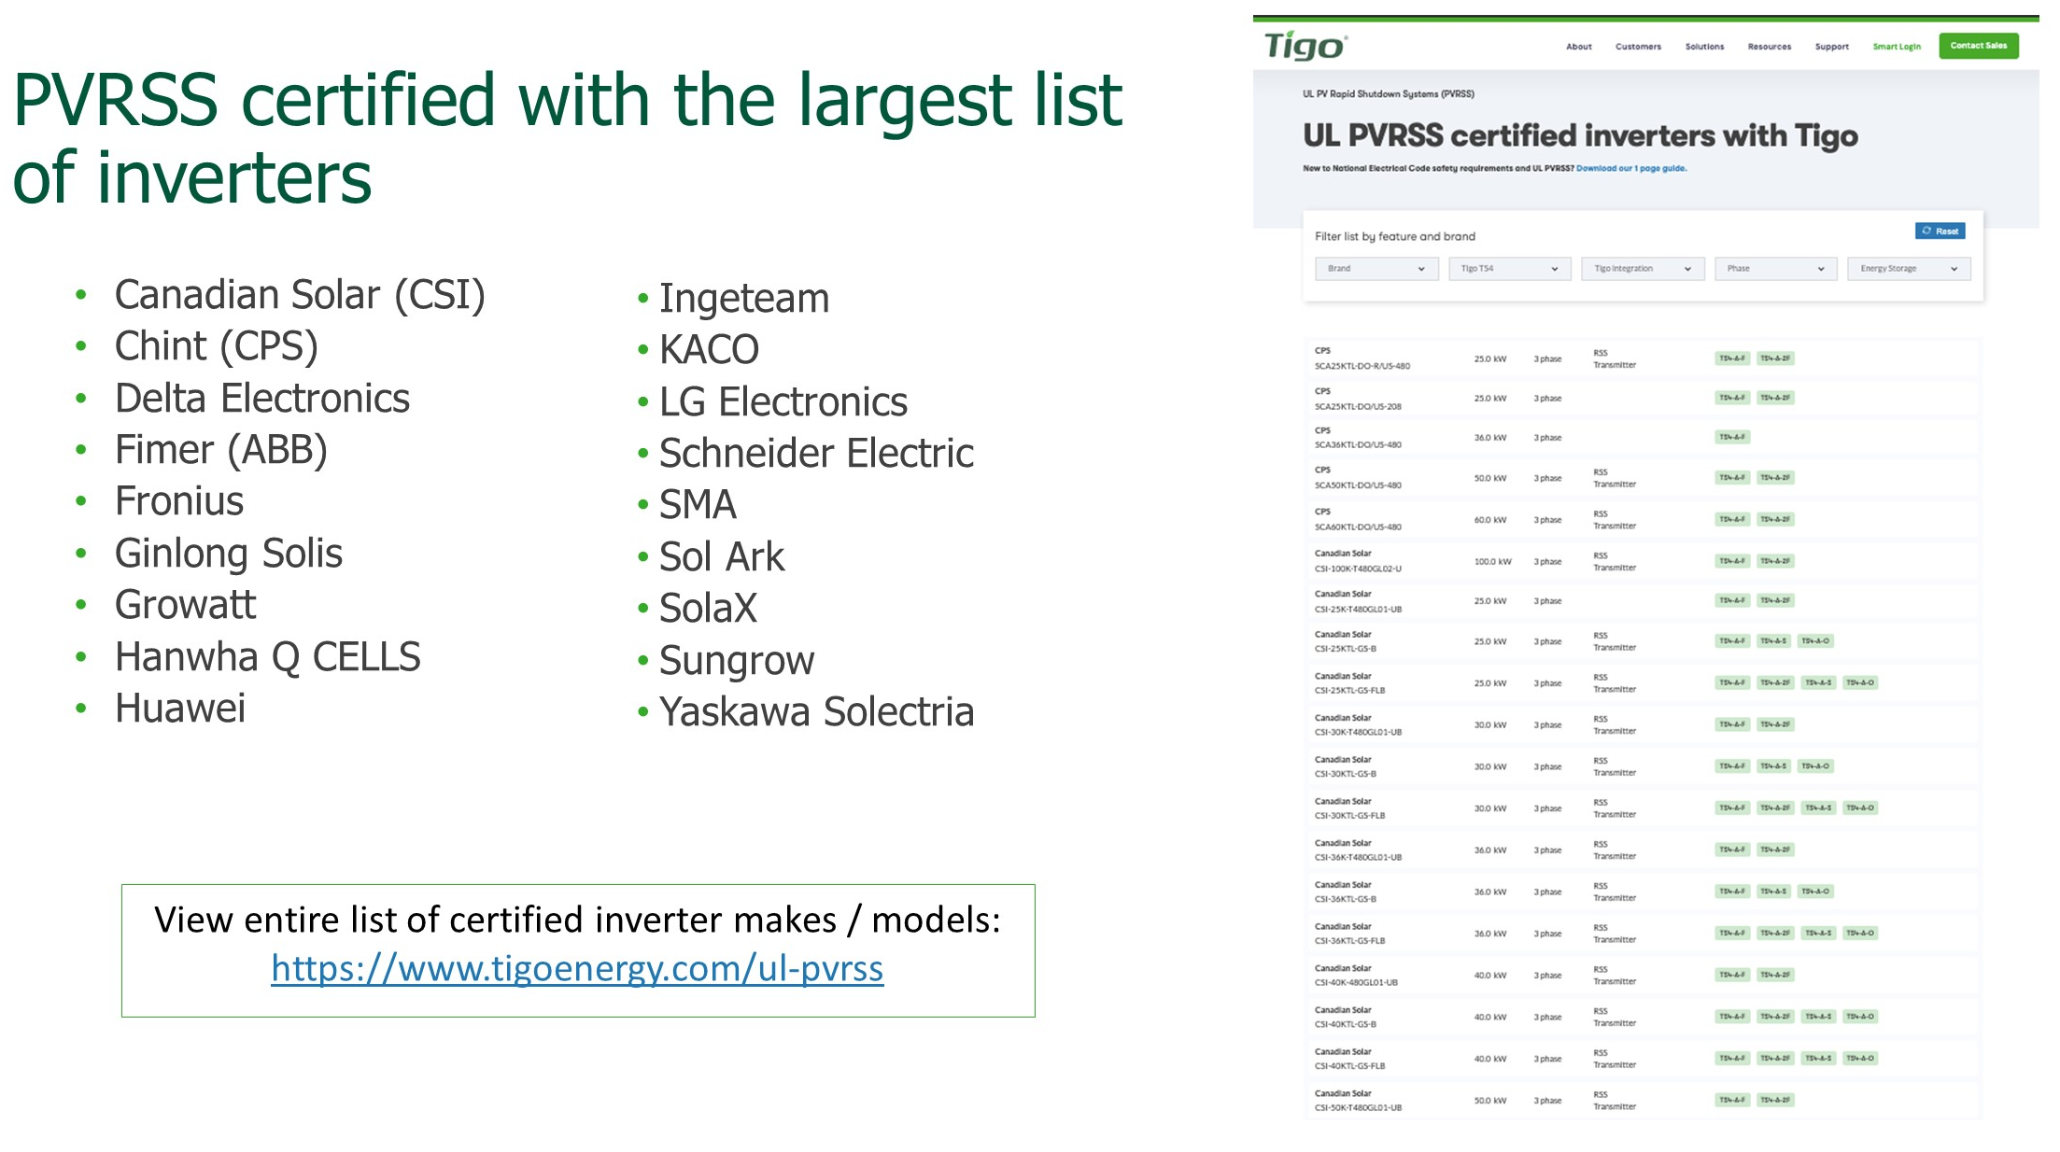The image size is (2060, 1152).
Task: Click the Reset filters refresh icon
Action: [x=1926, y=231]
